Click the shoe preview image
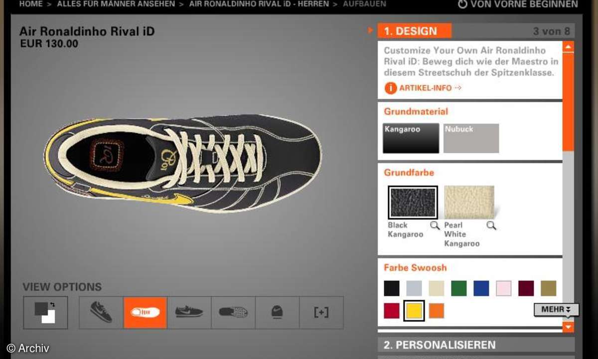Viewport: 598px width, 359px height. point(182,164)
